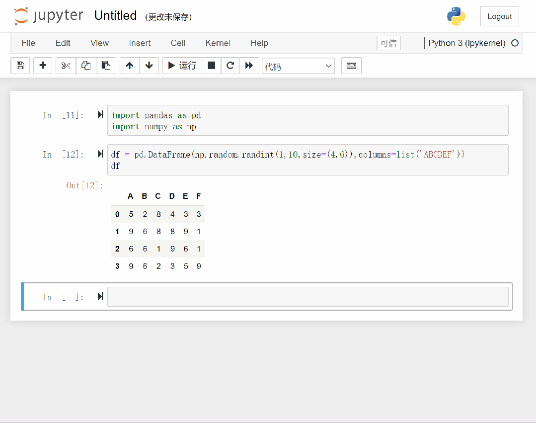Paste a cell using the paste icon
This screenshot has width=536, height=423.
[106, 65]
